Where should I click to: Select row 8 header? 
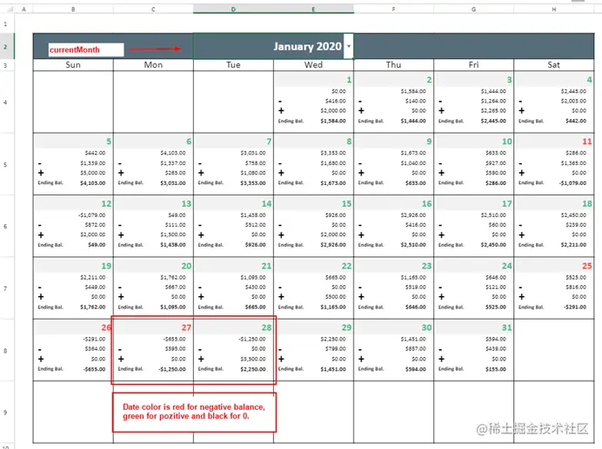point(5,351)
